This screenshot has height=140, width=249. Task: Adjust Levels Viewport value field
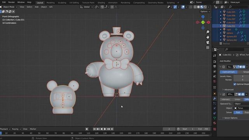pos(241,77)
